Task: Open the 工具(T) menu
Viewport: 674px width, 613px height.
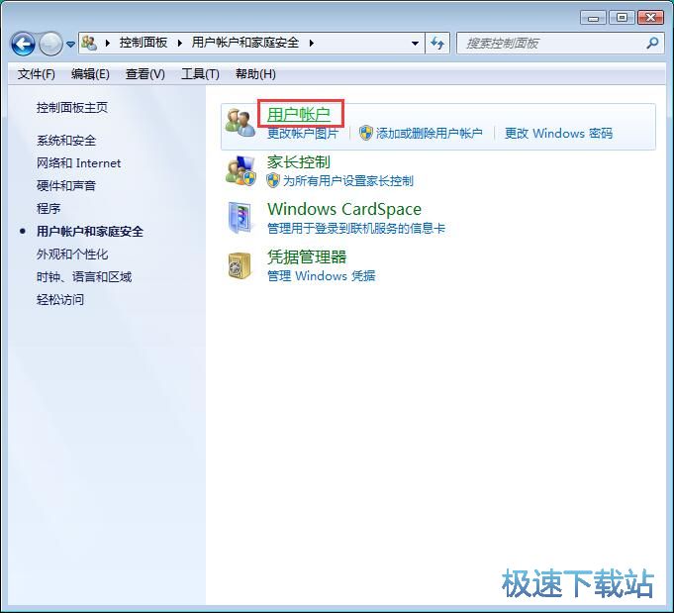Action: point(200,74)
